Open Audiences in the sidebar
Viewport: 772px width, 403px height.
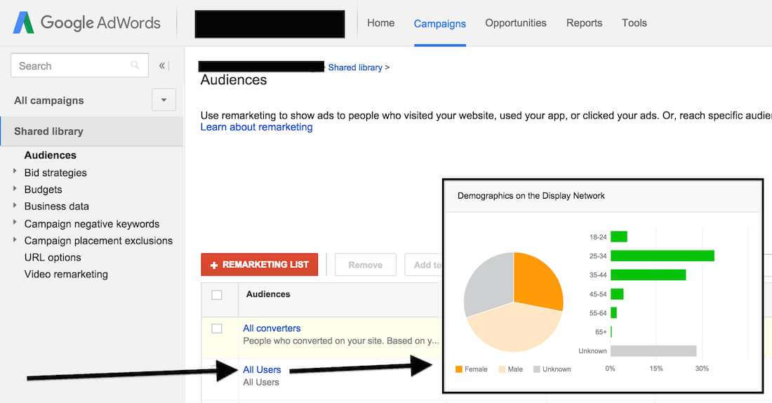(x=51, y=155)
